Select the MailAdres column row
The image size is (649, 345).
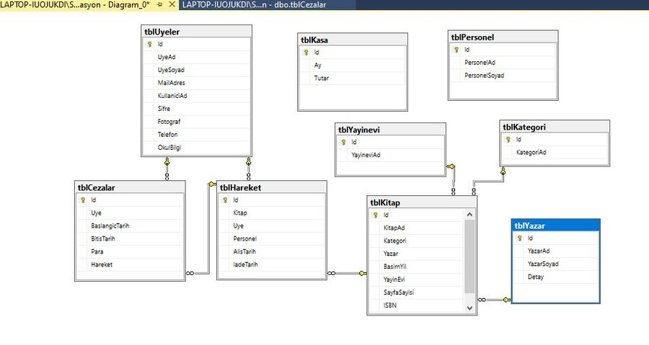coord(197,83)
